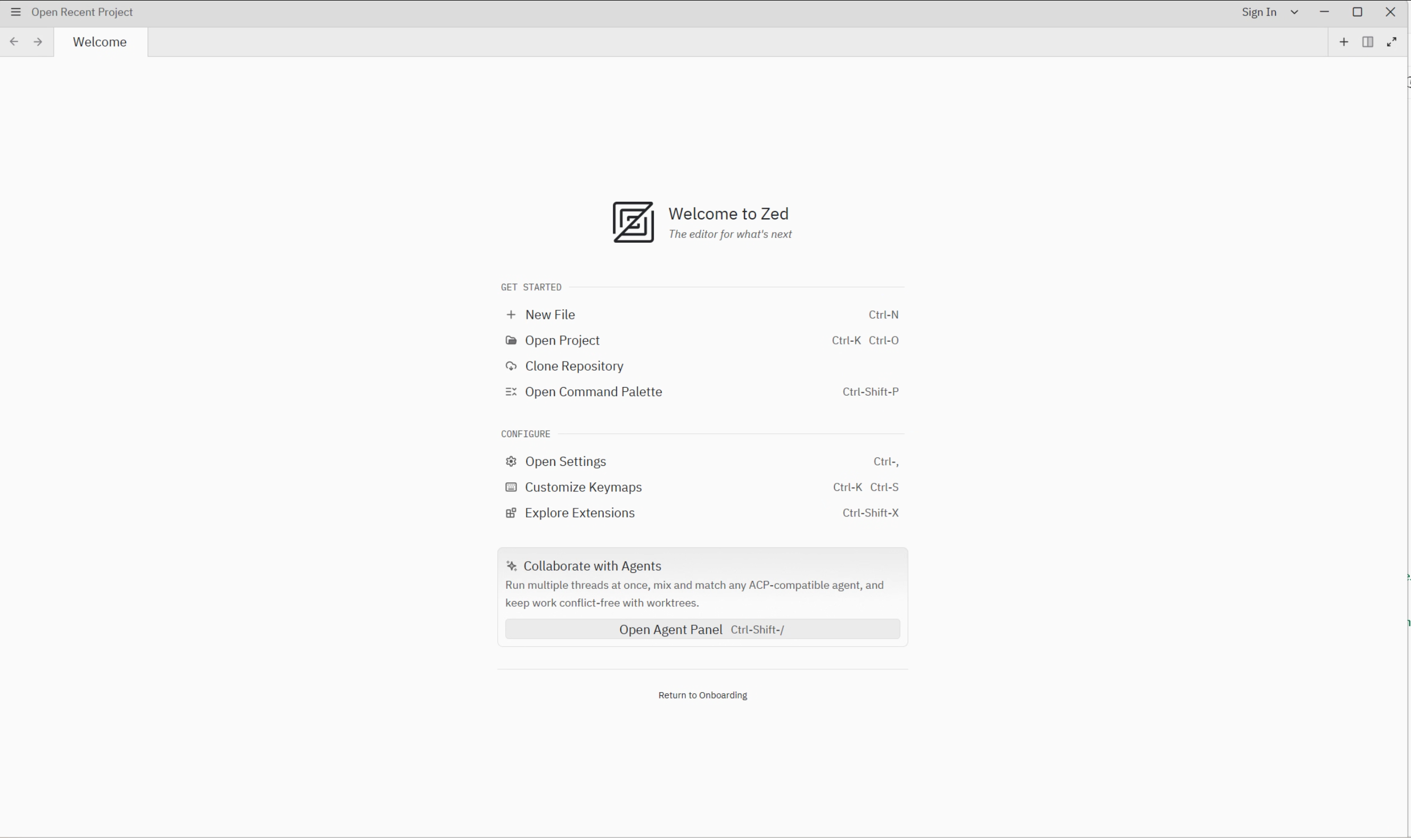Click the Ctrl-K Ctrl-O shortcut hint
The image size is (1411, 838).
(x=865, y=341)
